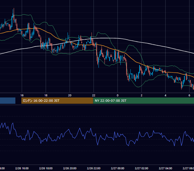
Task: Click the 2/26 18:00 date label
Action: point(46,168)
